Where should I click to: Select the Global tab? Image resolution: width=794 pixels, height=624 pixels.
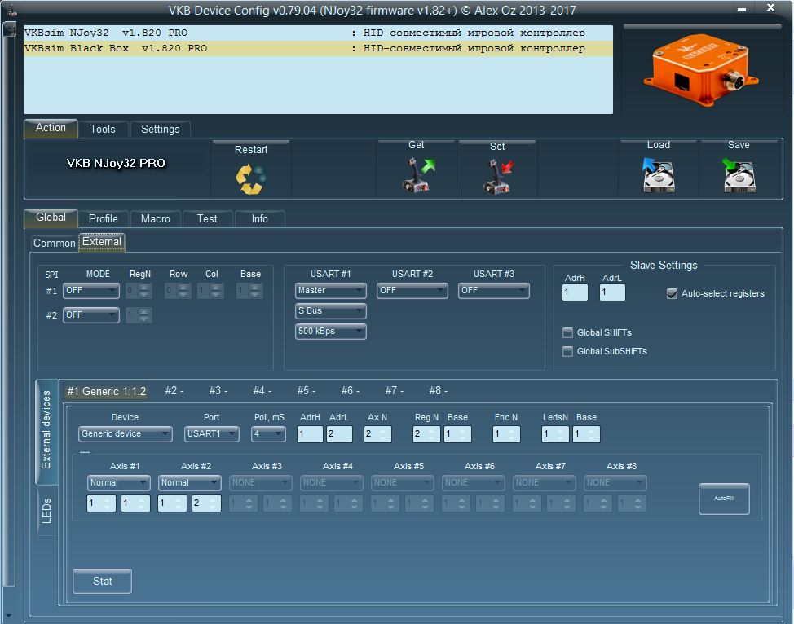coord(51,218)
